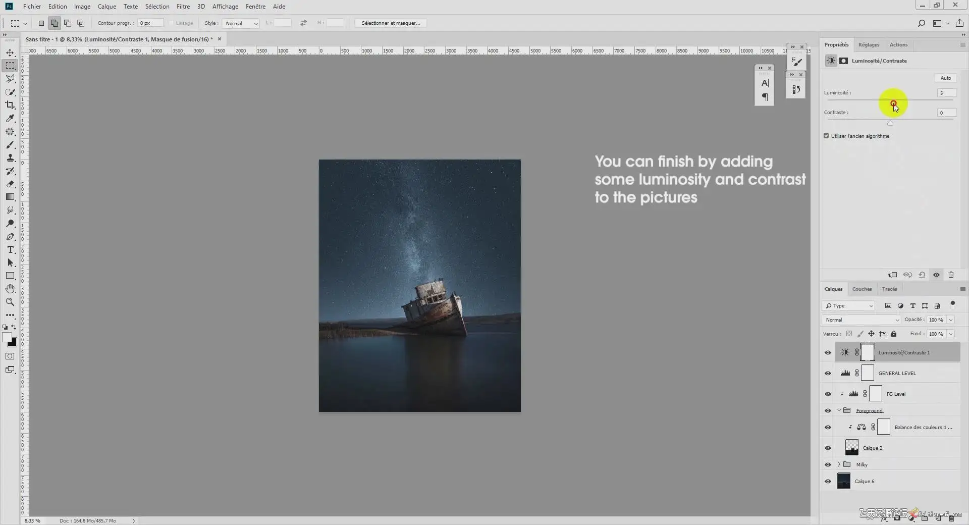Reset adjustment defaults in Properties panel
The width and height of the screenshot is (969, 525).
tap(922, 275)
